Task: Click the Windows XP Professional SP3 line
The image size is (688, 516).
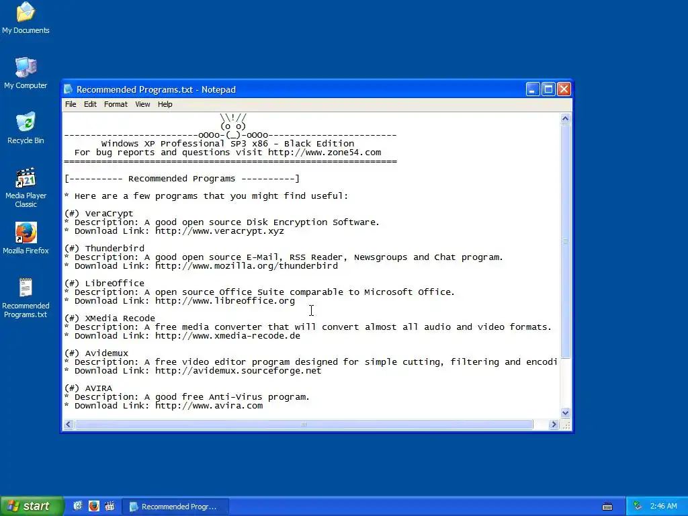Action: tap(227, 144)
